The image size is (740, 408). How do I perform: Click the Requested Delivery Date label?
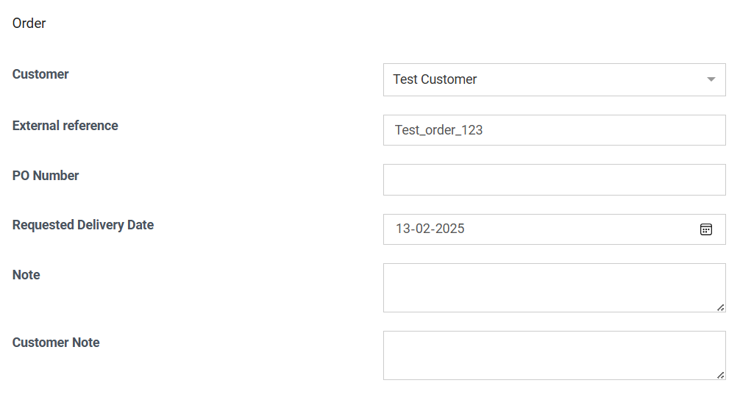pos(83,225)
